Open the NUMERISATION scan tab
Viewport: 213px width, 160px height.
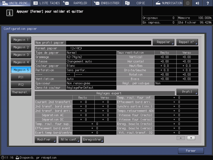click(169, 3)
